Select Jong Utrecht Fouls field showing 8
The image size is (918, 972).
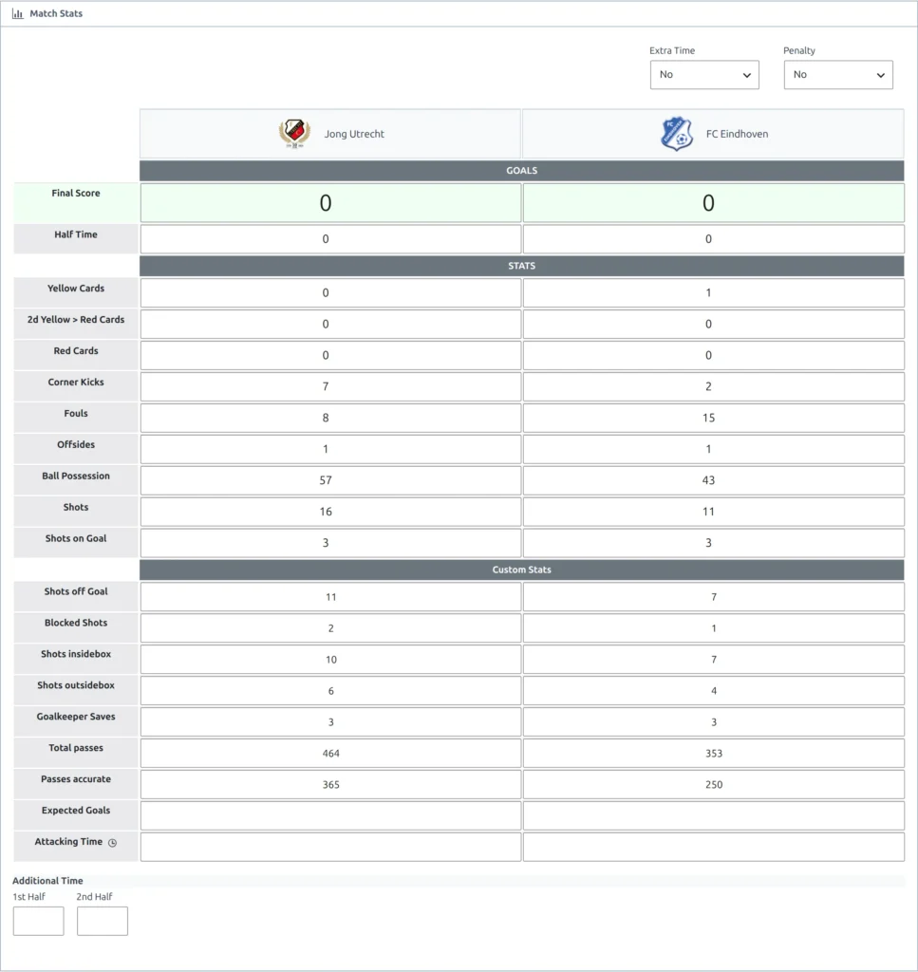tap(330, 418)
